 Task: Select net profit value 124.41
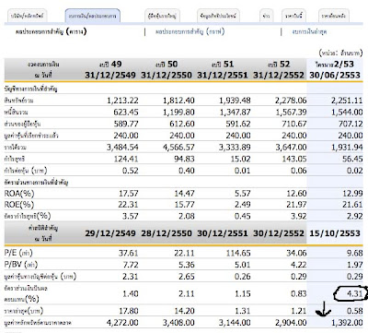pyautogui.click(x=126, y=159)
